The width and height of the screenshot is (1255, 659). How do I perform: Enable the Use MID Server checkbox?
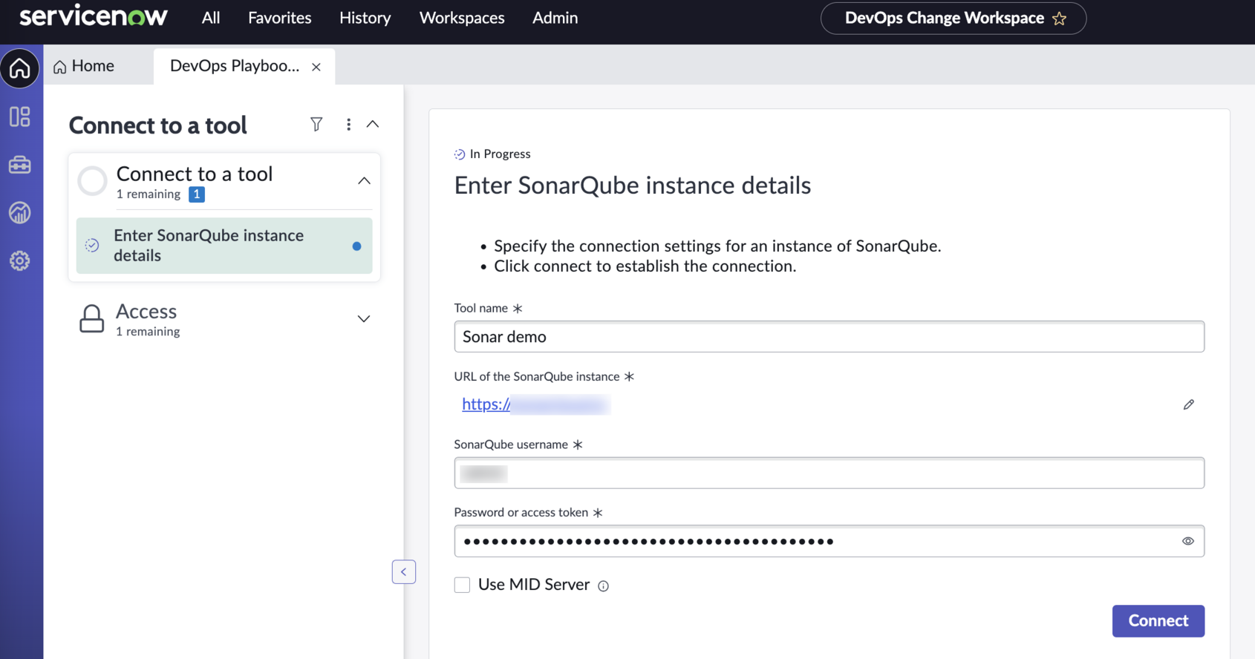[x=462, y=585]
